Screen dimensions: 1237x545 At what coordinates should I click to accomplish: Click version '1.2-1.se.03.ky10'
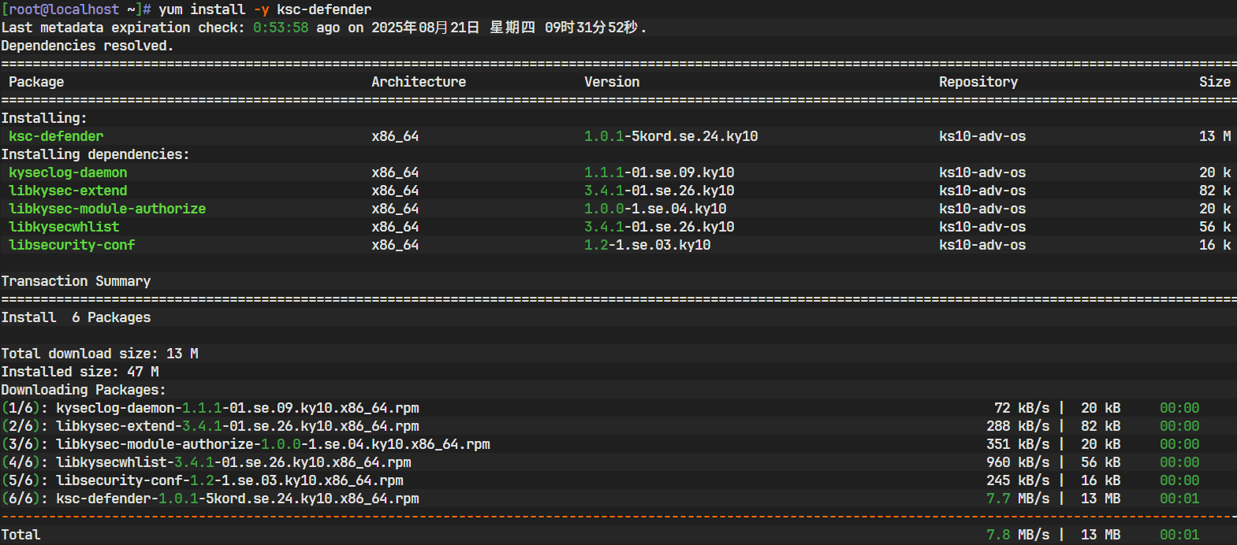click(x=647, y=245)
